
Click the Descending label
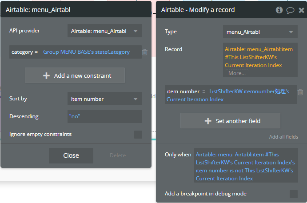[x=24, y=116]
